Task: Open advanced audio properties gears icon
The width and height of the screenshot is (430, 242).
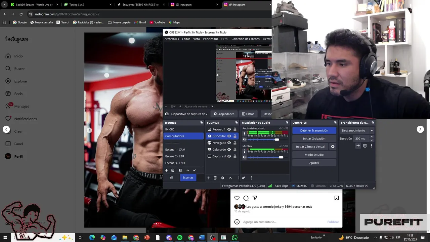Action: pyautogui.click(x=244, y=178)
